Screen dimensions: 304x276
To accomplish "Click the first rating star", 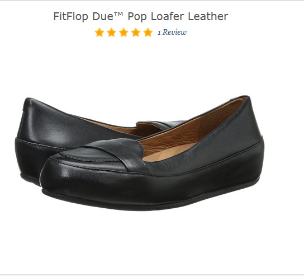I will tap(99, 32).
